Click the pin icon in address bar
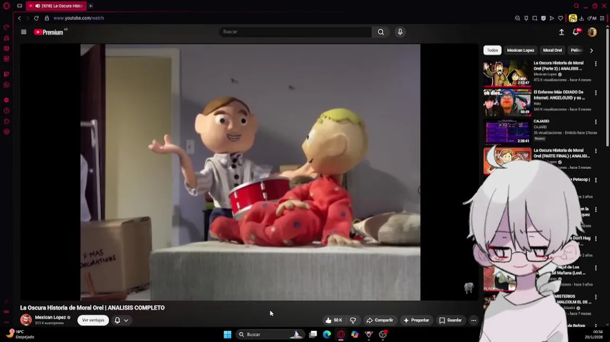610x342 pixels. coord(526,18)
